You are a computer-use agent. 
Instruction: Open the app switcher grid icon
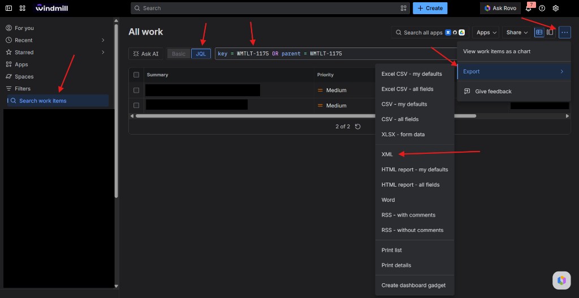click(x=22, y=8)
